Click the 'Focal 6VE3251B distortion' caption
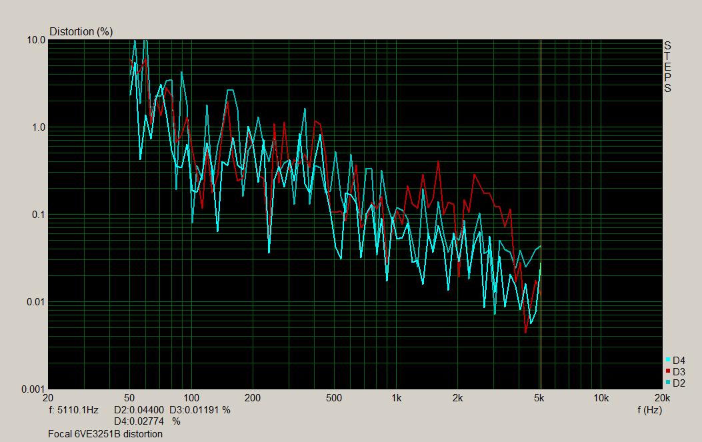702x442 pixels. [x=105, y=434]
